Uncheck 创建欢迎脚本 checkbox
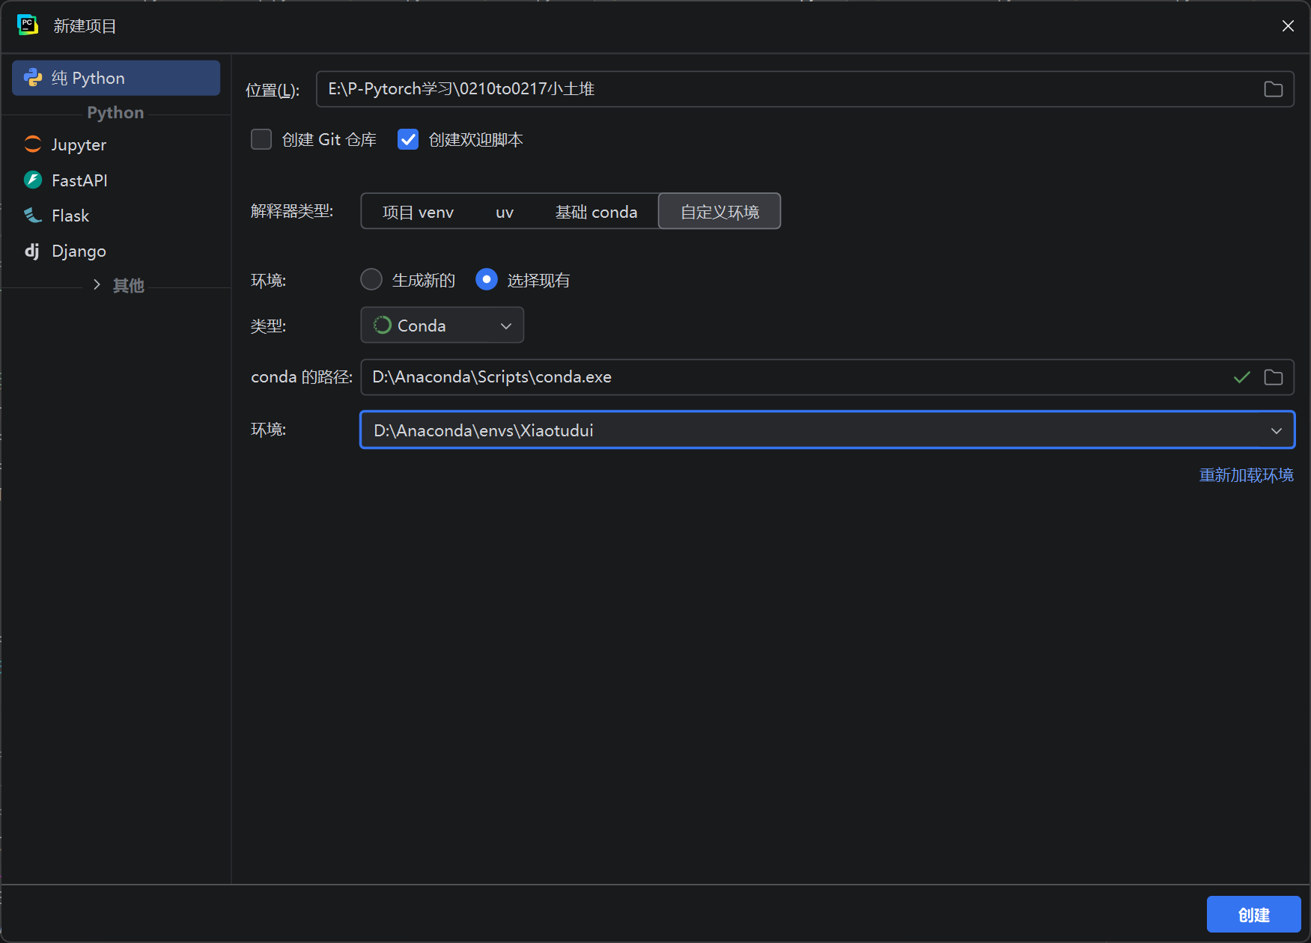The height and width of the screenshot is (943, 1311). coord(408,139)
